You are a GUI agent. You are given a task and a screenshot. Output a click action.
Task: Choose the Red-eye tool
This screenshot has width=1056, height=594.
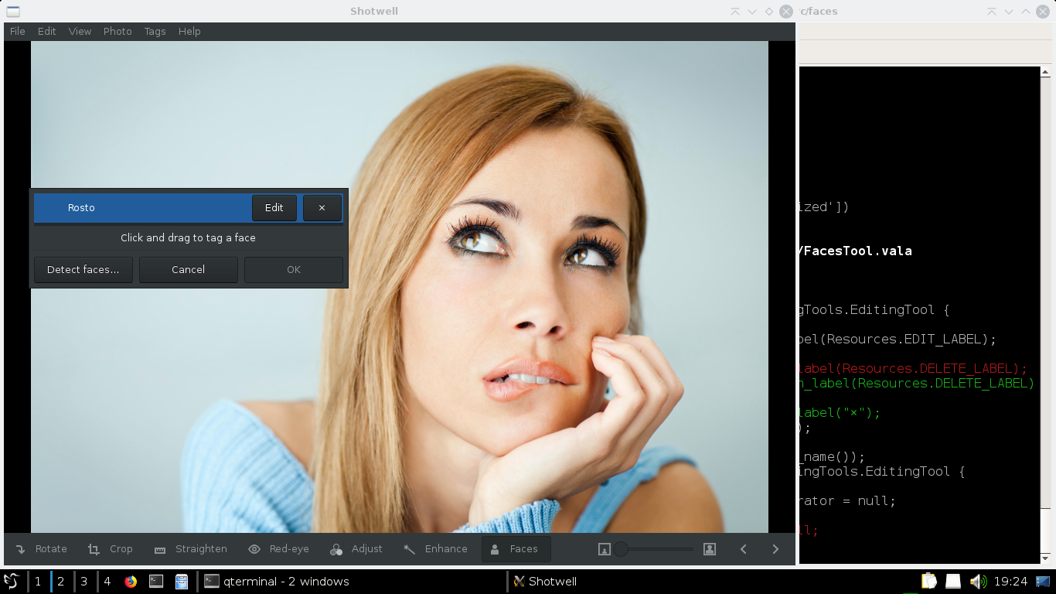point(278,549)
